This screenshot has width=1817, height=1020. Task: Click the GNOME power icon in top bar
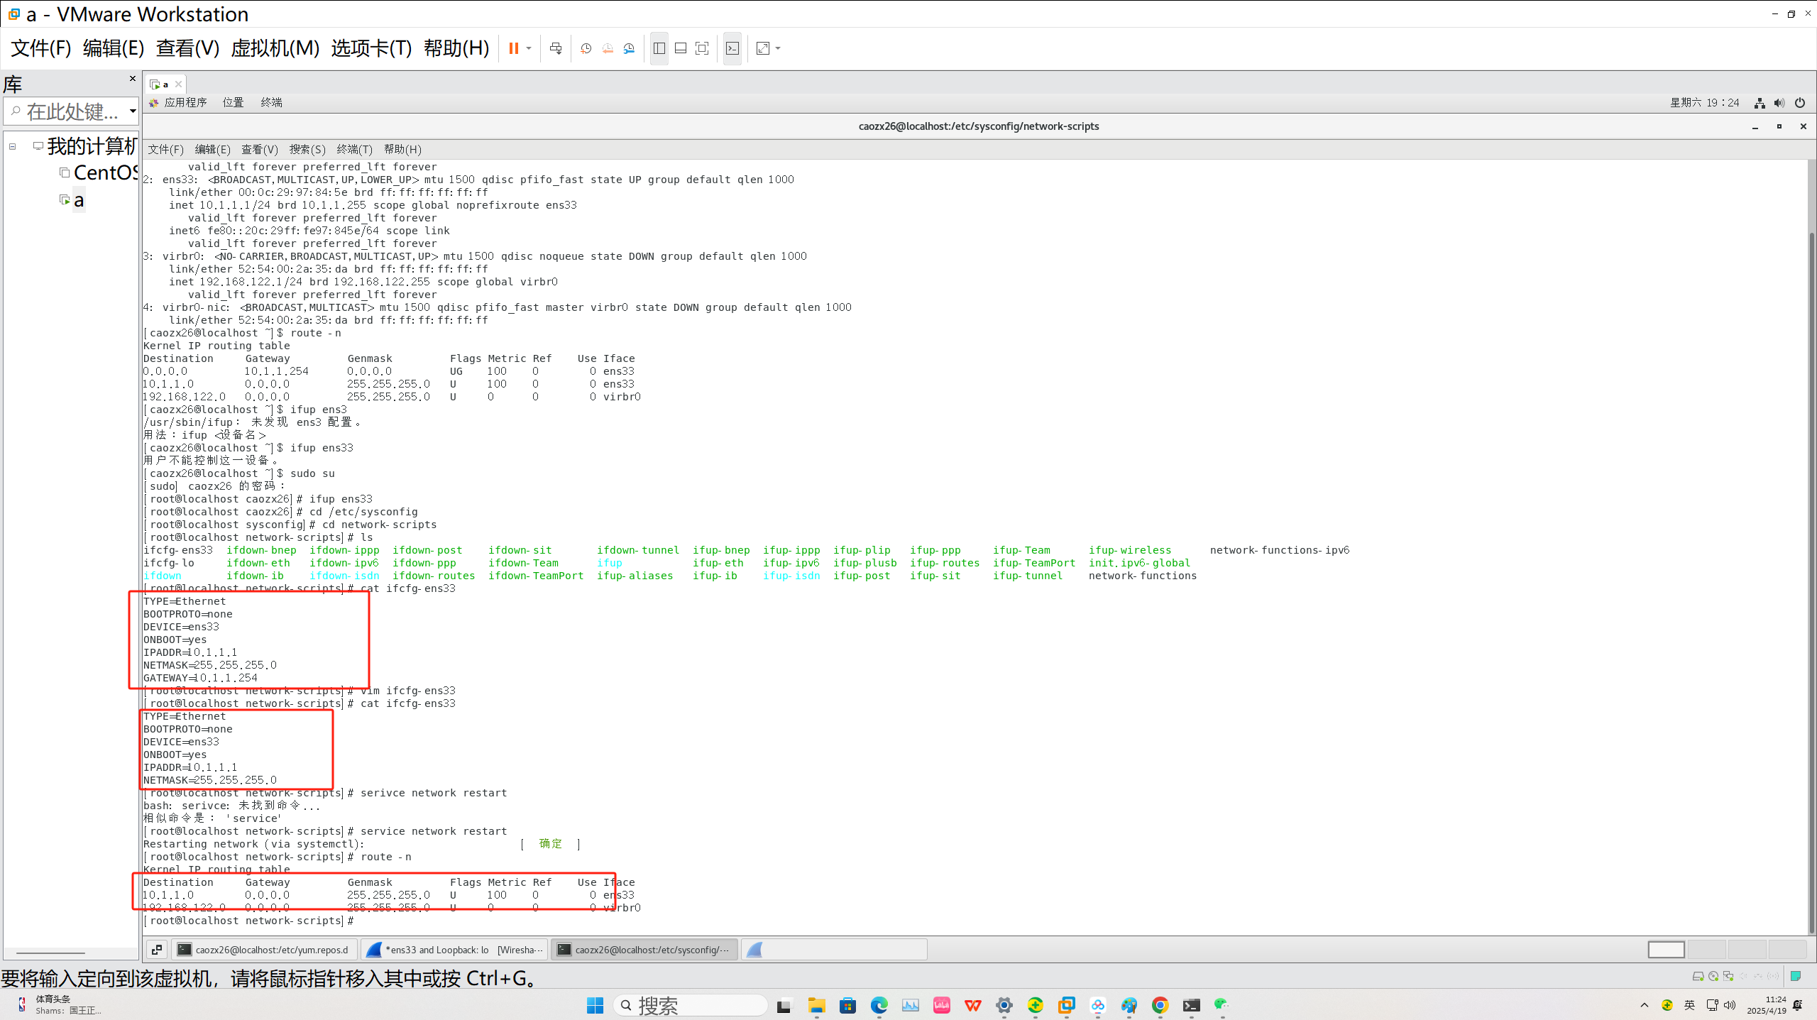(x=1800, y=103)
